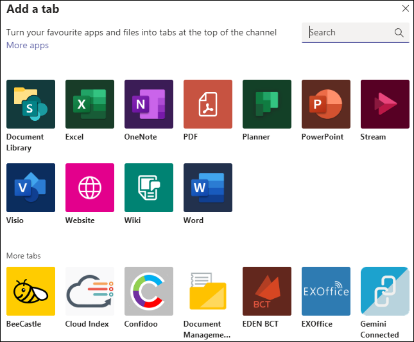The width and height of the screenshot is (414, 342).
Task: Click the magnifier search icon
Action: [x=399, y=33]
